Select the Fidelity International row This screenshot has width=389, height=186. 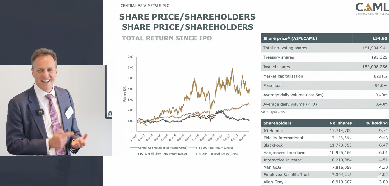pos(325,138)
